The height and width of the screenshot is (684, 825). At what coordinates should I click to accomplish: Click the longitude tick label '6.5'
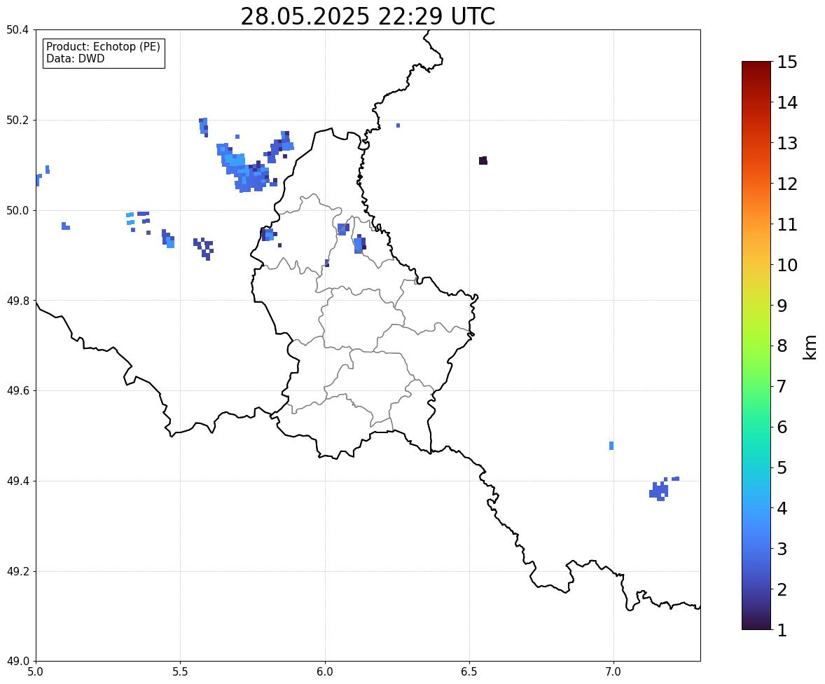(x=469, y=672)
